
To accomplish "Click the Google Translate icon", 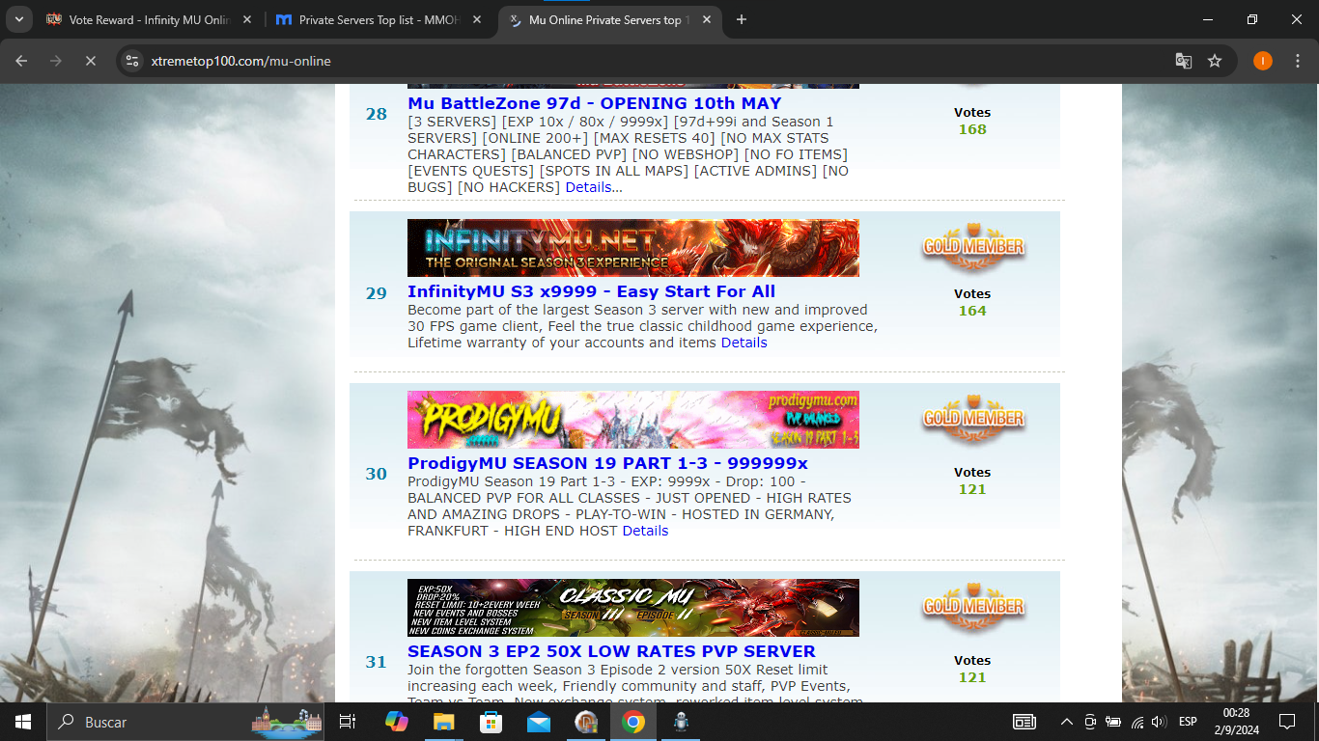I will point(1183,61).
